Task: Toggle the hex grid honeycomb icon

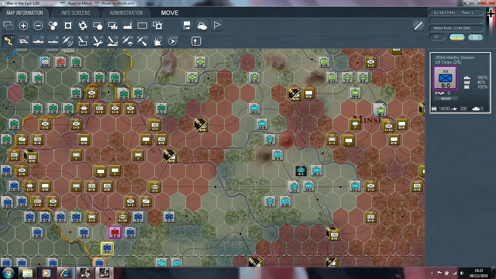Action: (53, 26)
